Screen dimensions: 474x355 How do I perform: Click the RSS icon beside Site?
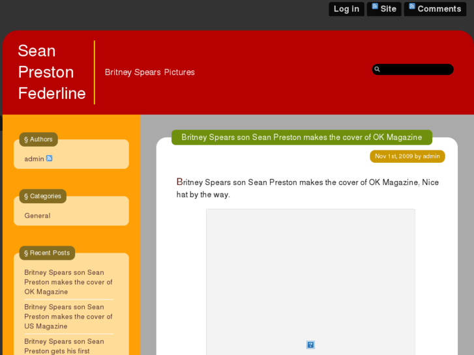375,7
